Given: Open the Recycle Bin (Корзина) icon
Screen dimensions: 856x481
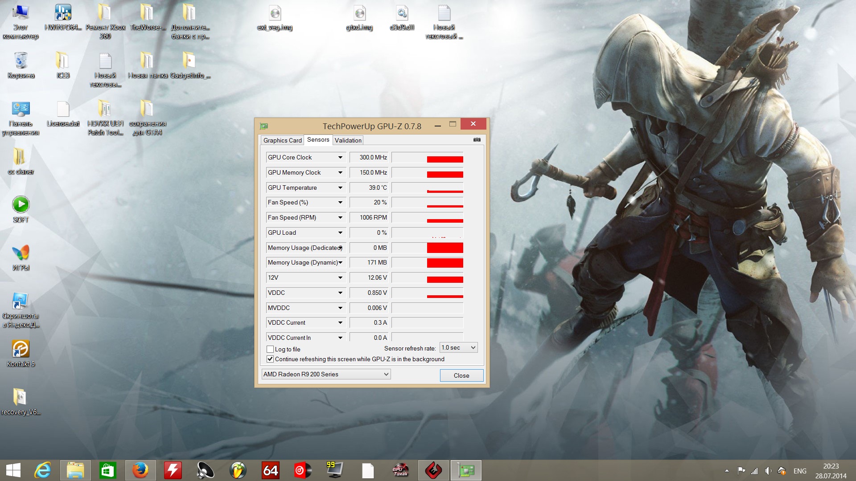Looking at the screenshot, I should [21, 61].
